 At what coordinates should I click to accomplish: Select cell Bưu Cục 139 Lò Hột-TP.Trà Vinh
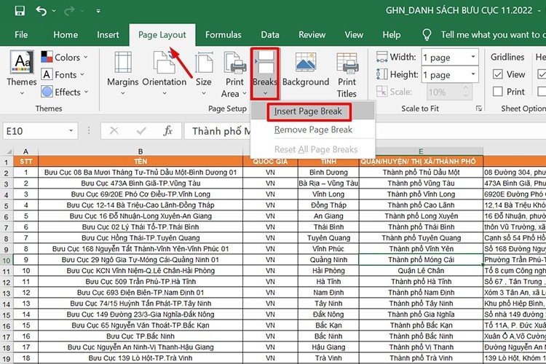tap(141, 358)
